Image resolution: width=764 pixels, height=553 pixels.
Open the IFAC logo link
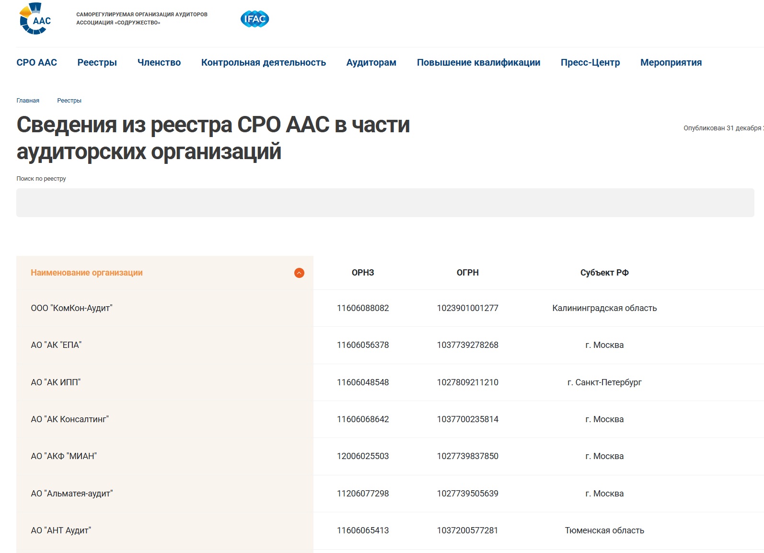[255, 19]
